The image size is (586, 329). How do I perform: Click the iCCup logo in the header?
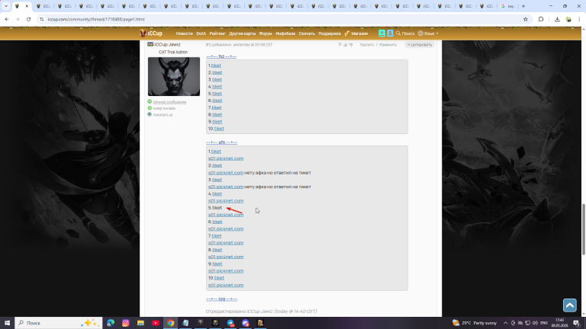[x=151, y=34]
